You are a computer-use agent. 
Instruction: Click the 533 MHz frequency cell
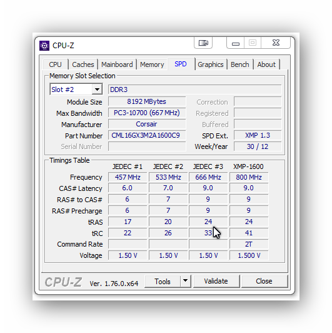click(168, 177)
